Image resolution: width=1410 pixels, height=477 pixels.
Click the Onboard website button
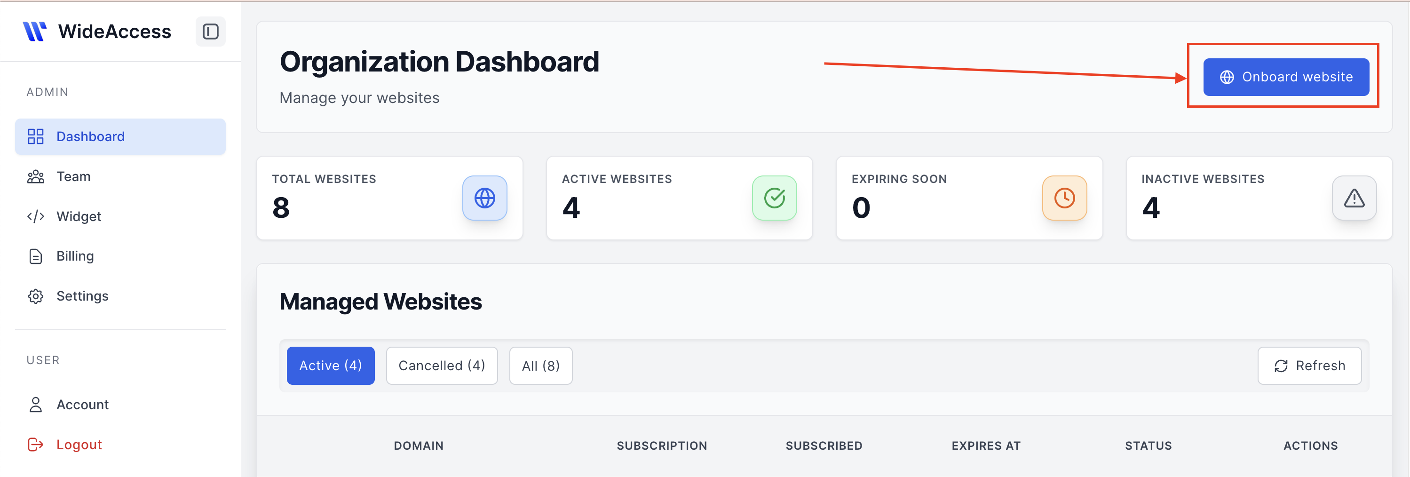tap(1285, 77)
